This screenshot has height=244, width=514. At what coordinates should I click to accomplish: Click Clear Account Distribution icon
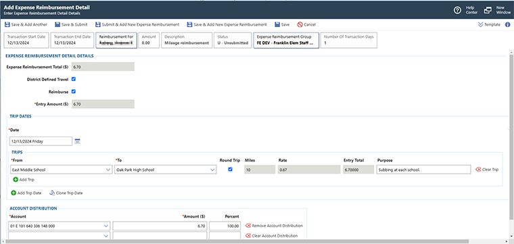[248, 236]
